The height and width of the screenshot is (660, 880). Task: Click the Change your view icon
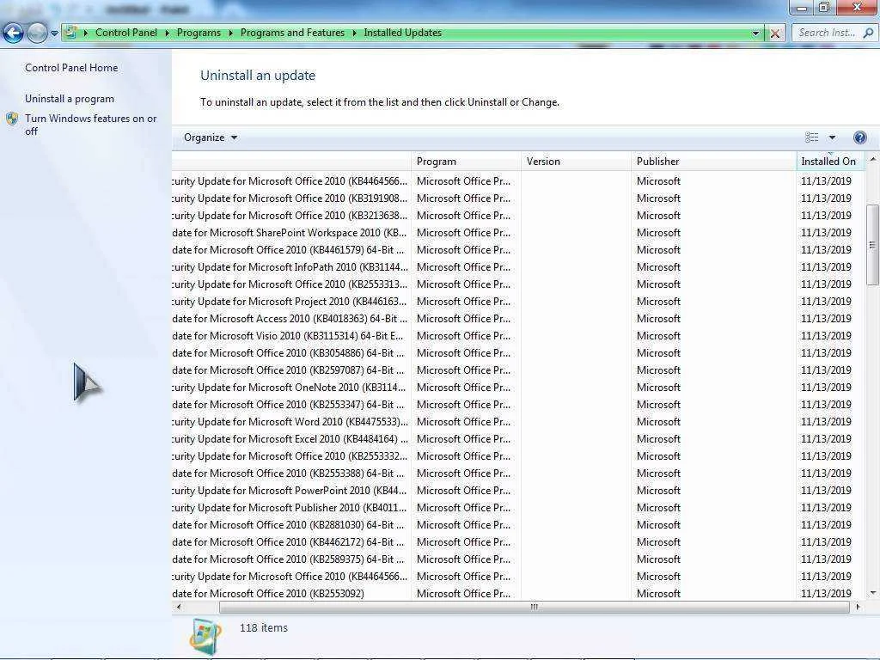point(811,137)
